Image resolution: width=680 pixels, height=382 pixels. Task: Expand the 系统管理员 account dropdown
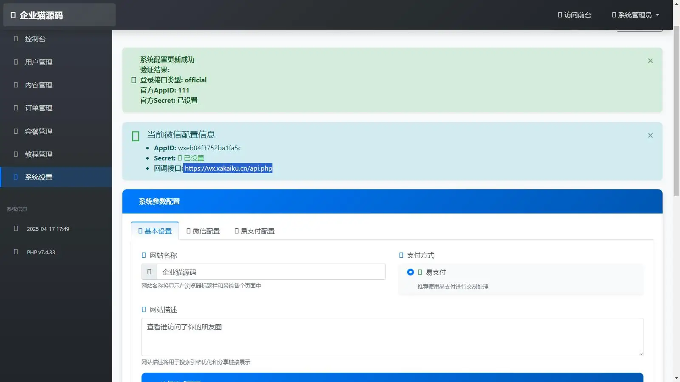point(635,15)
